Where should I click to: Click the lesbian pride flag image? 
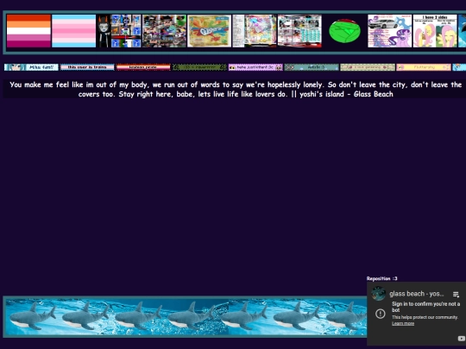[x=28, y=31]
